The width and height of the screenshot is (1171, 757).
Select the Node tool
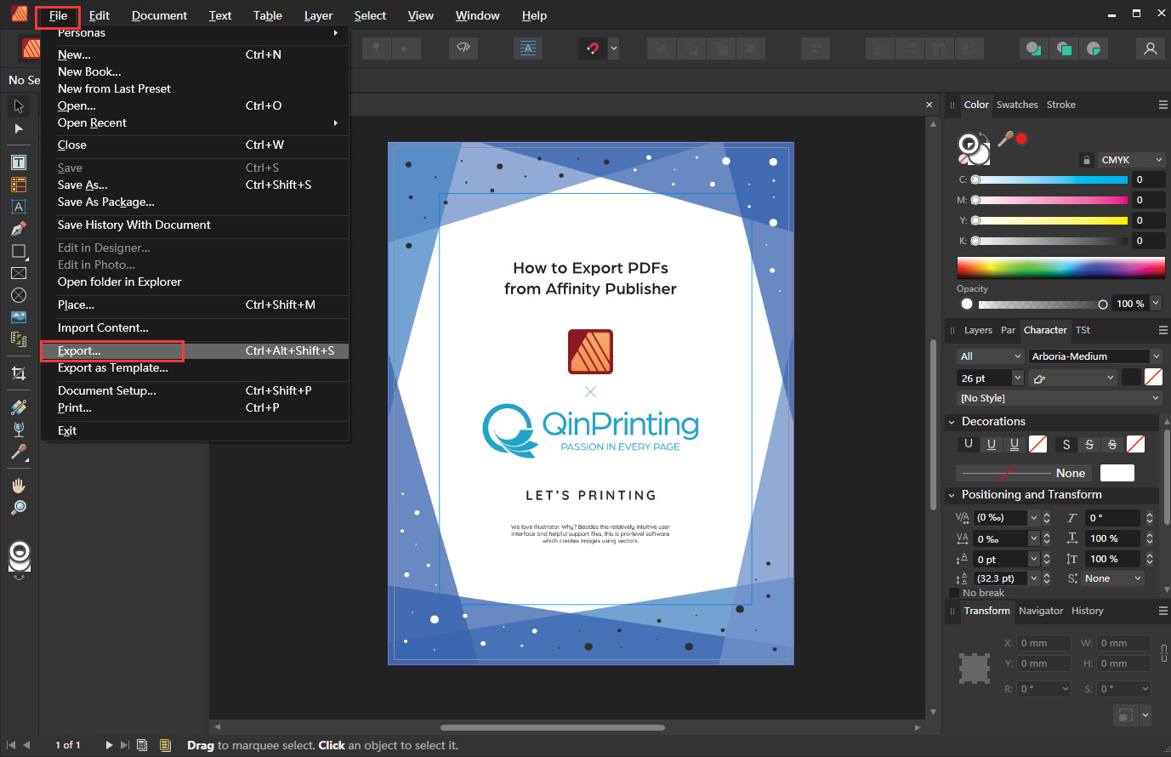[19, 129]
